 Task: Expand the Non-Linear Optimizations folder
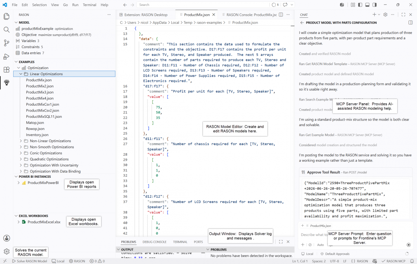coord(21,141)
